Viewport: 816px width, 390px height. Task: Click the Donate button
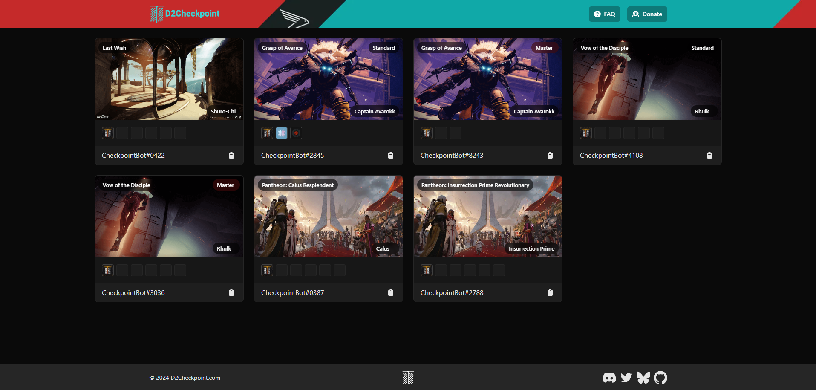[647, 14]
